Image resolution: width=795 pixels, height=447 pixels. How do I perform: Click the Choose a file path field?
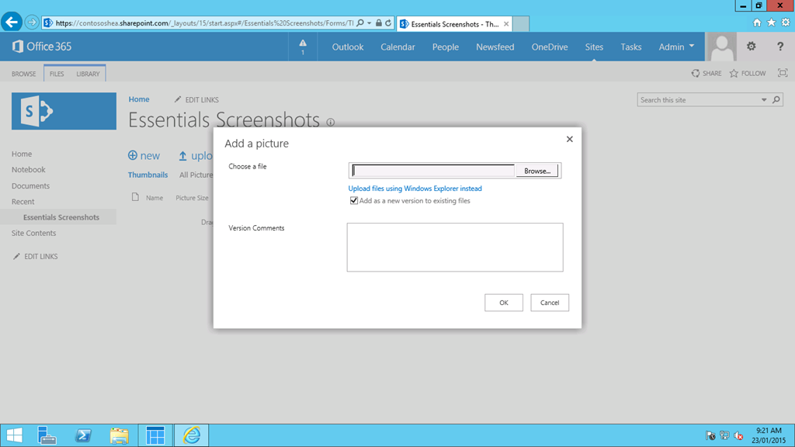(433, 171)
